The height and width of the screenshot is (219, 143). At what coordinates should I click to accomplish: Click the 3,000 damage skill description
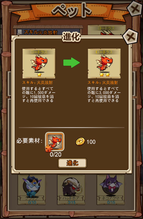pos(104,94)
